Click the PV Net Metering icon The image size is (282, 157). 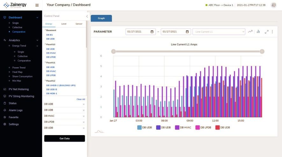pyautogui.click(x=5, y=89)
